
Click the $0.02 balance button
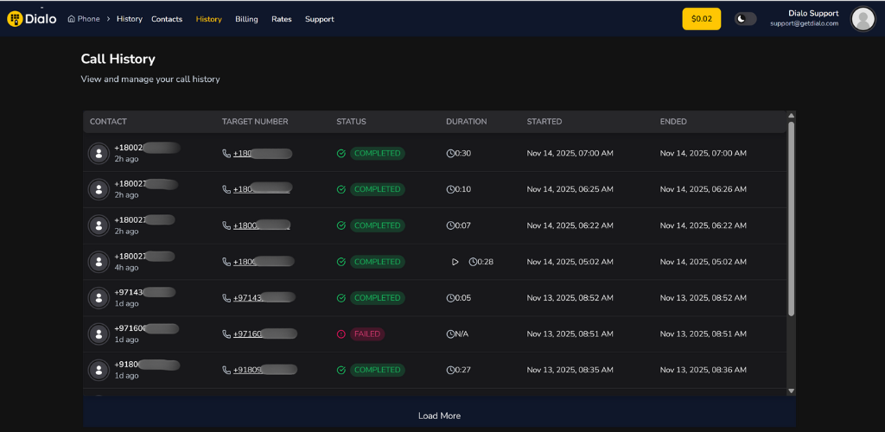(701, 19)
